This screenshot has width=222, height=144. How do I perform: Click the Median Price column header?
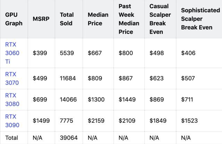pyautogui.click(x=98, y=19)
